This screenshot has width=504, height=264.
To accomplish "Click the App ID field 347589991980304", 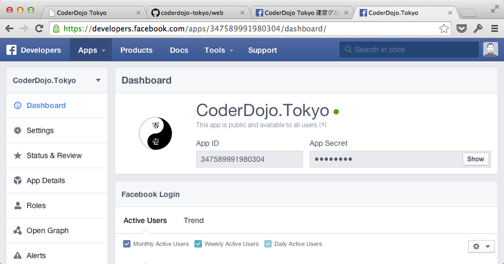I will (249, 159).
